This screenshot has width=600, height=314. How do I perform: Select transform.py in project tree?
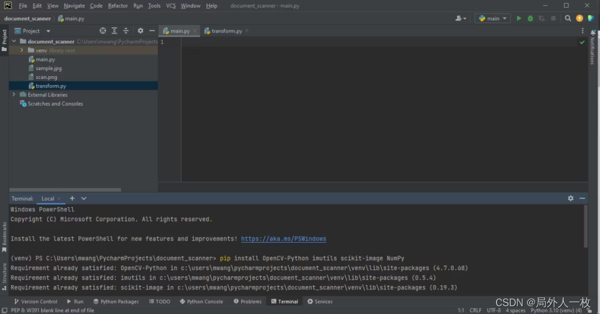51,86
